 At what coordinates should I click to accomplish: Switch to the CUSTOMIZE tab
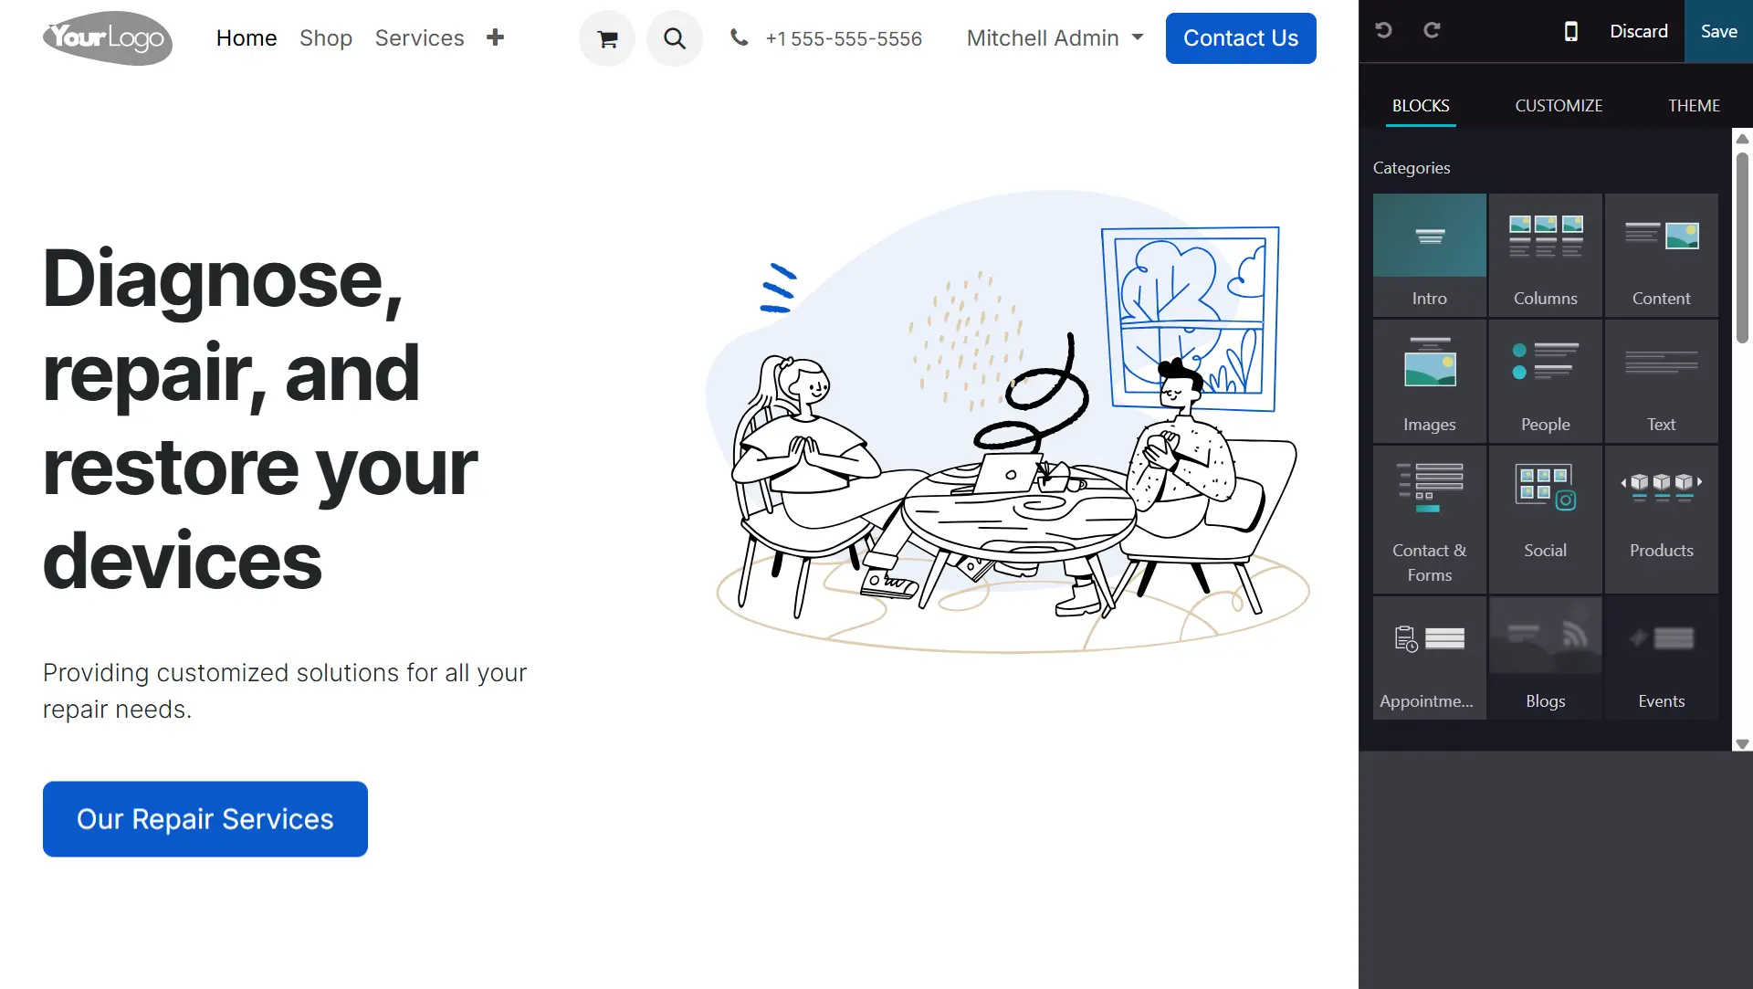click(1559, 106)
